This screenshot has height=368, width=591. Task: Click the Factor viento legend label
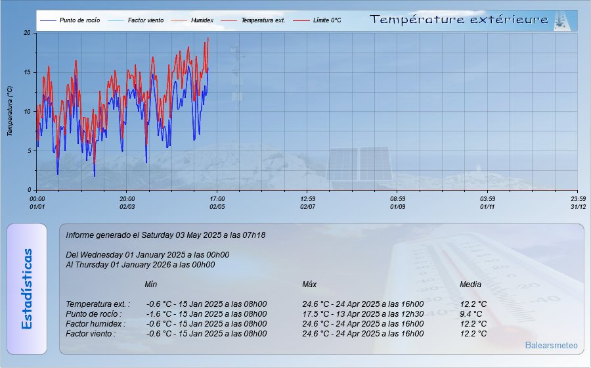[x=146, y=20]
